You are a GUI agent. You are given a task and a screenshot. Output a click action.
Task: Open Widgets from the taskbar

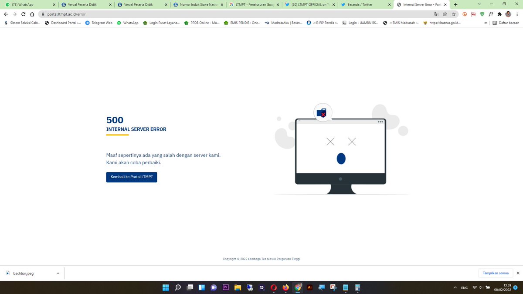click(202, 287)
